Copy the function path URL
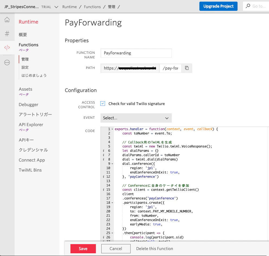 pyautogui.click(x=187, y=68)
